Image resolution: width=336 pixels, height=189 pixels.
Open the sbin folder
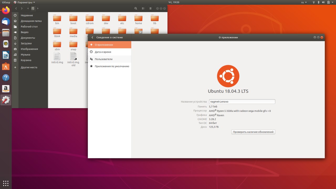point(57,46)
